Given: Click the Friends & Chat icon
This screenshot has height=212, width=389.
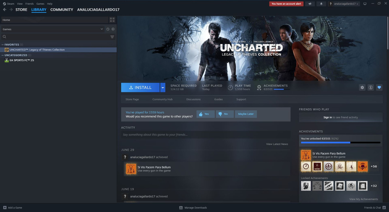Looking at the screenshot, I should coord(384,208).
